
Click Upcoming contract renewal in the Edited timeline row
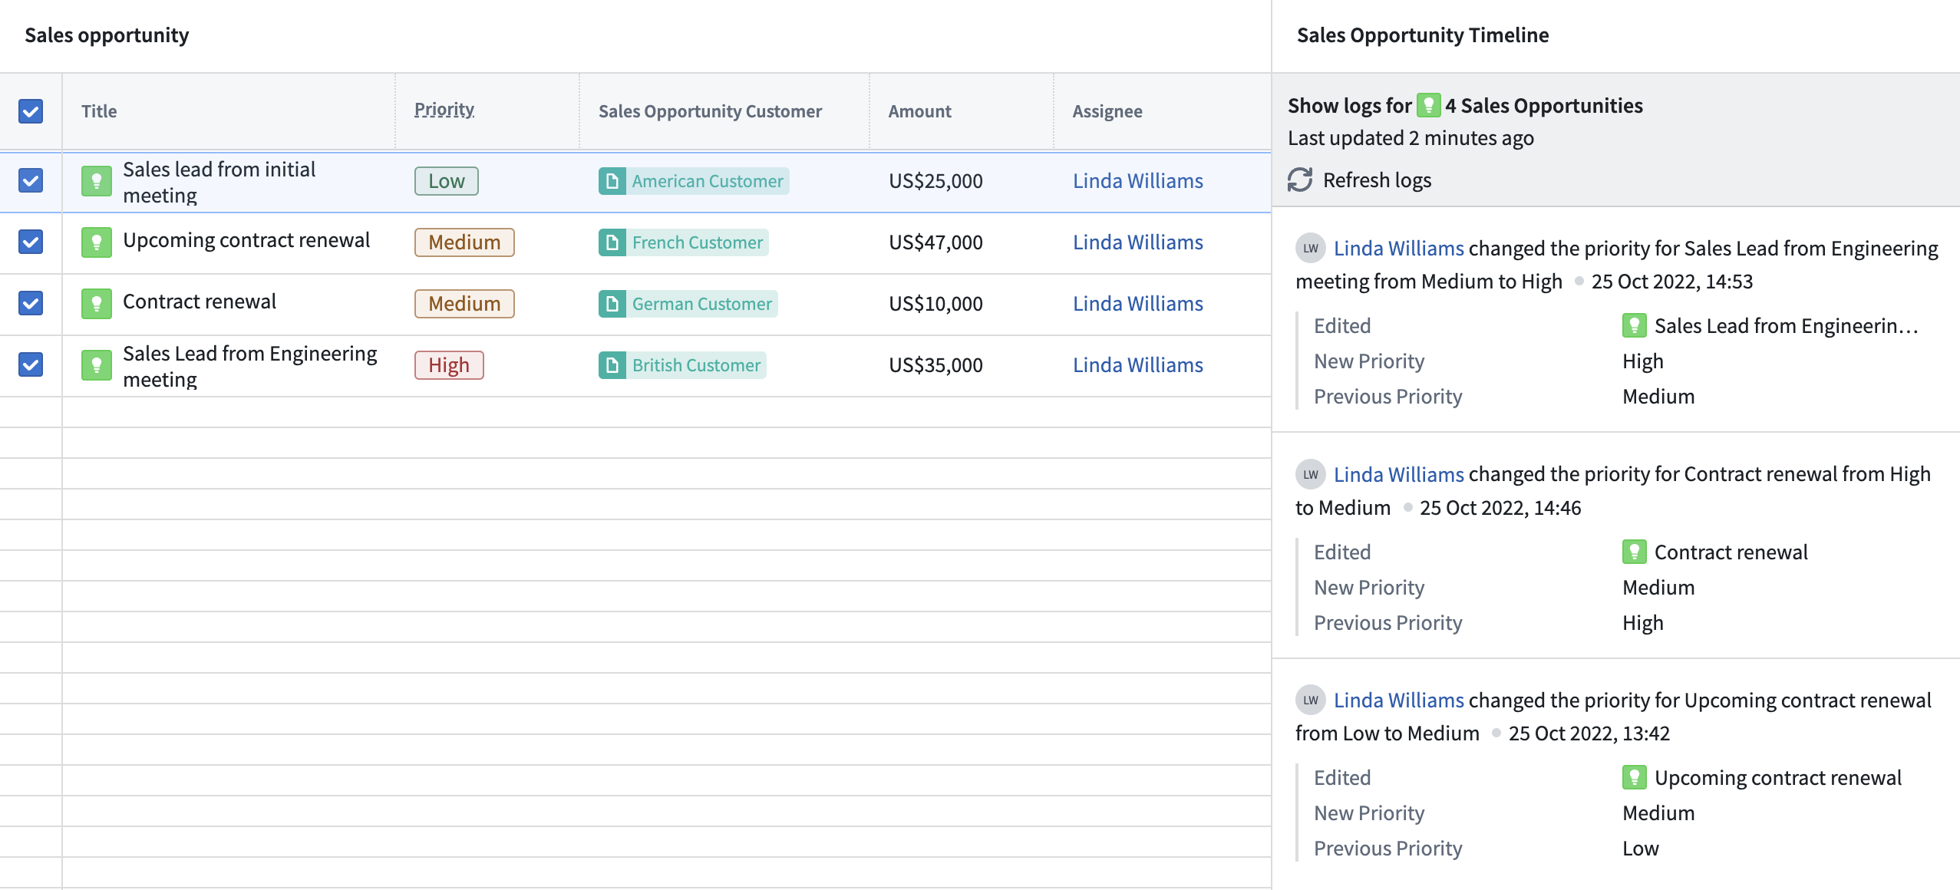click(1778, 778)
